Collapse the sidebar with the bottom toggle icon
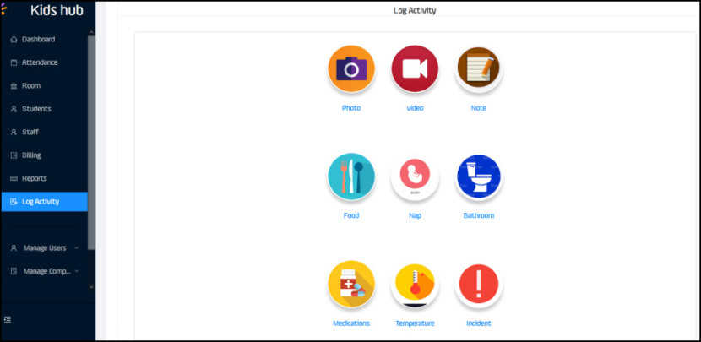This screenshot has height=342, width=701. coord(7,320)
